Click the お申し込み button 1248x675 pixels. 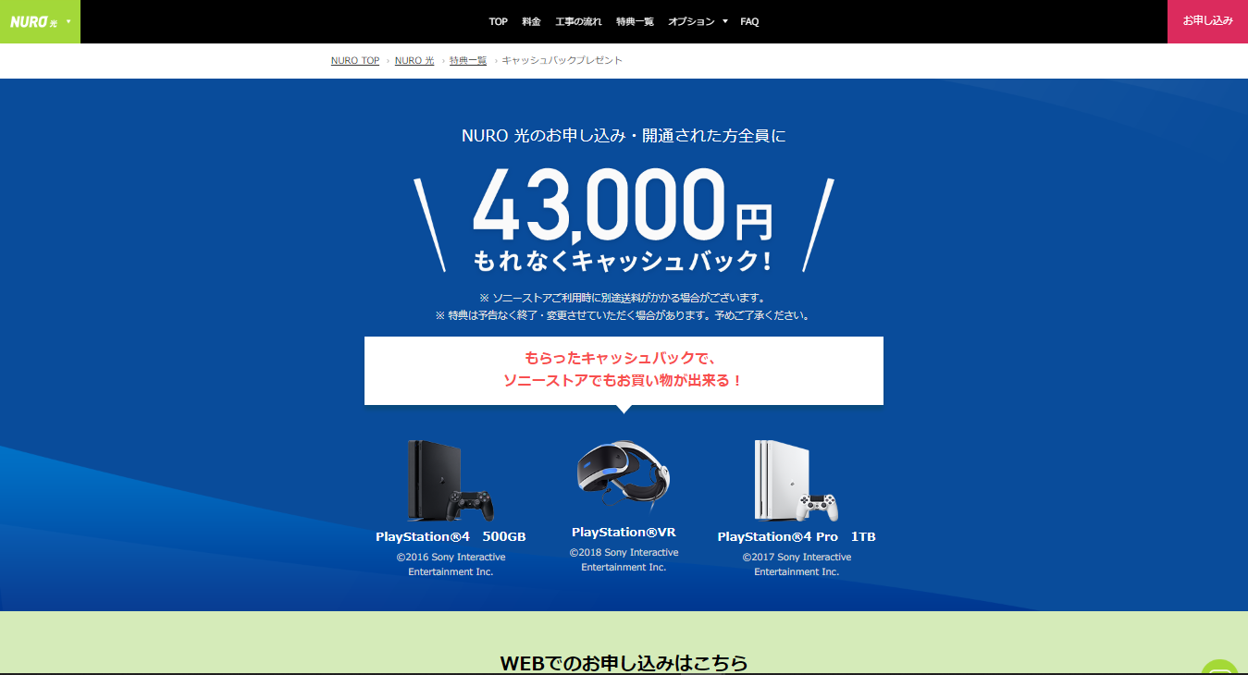pyautogui.click(x=1207, y=21)
